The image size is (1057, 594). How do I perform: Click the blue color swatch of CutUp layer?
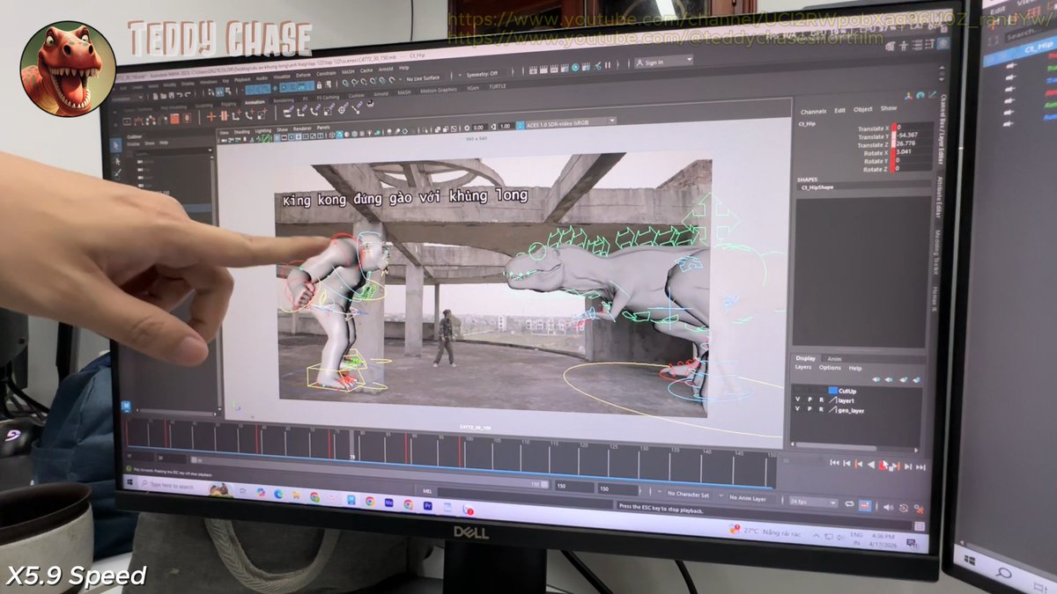pyautogui.click(x=832, y=391)
